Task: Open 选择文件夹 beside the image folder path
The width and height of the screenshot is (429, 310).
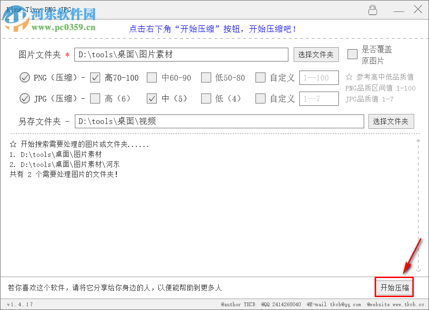Action: [316, 54]
